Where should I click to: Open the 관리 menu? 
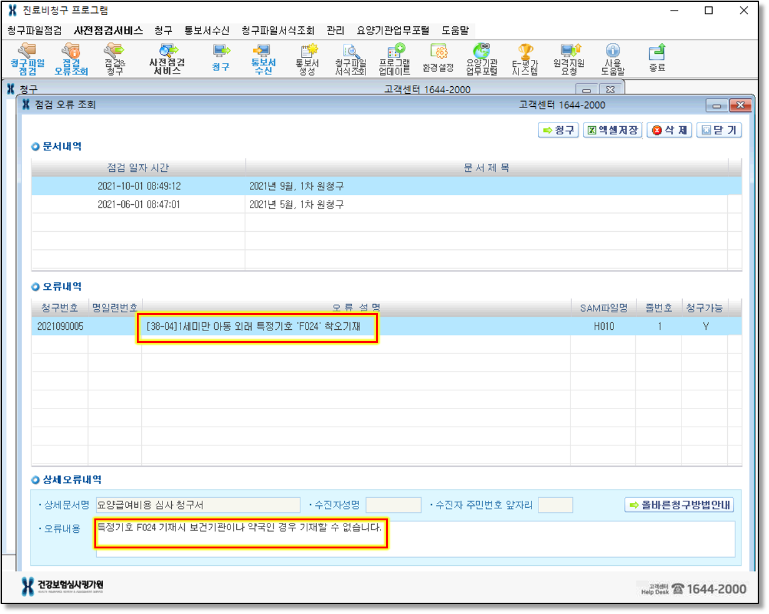tap(335, 31)
